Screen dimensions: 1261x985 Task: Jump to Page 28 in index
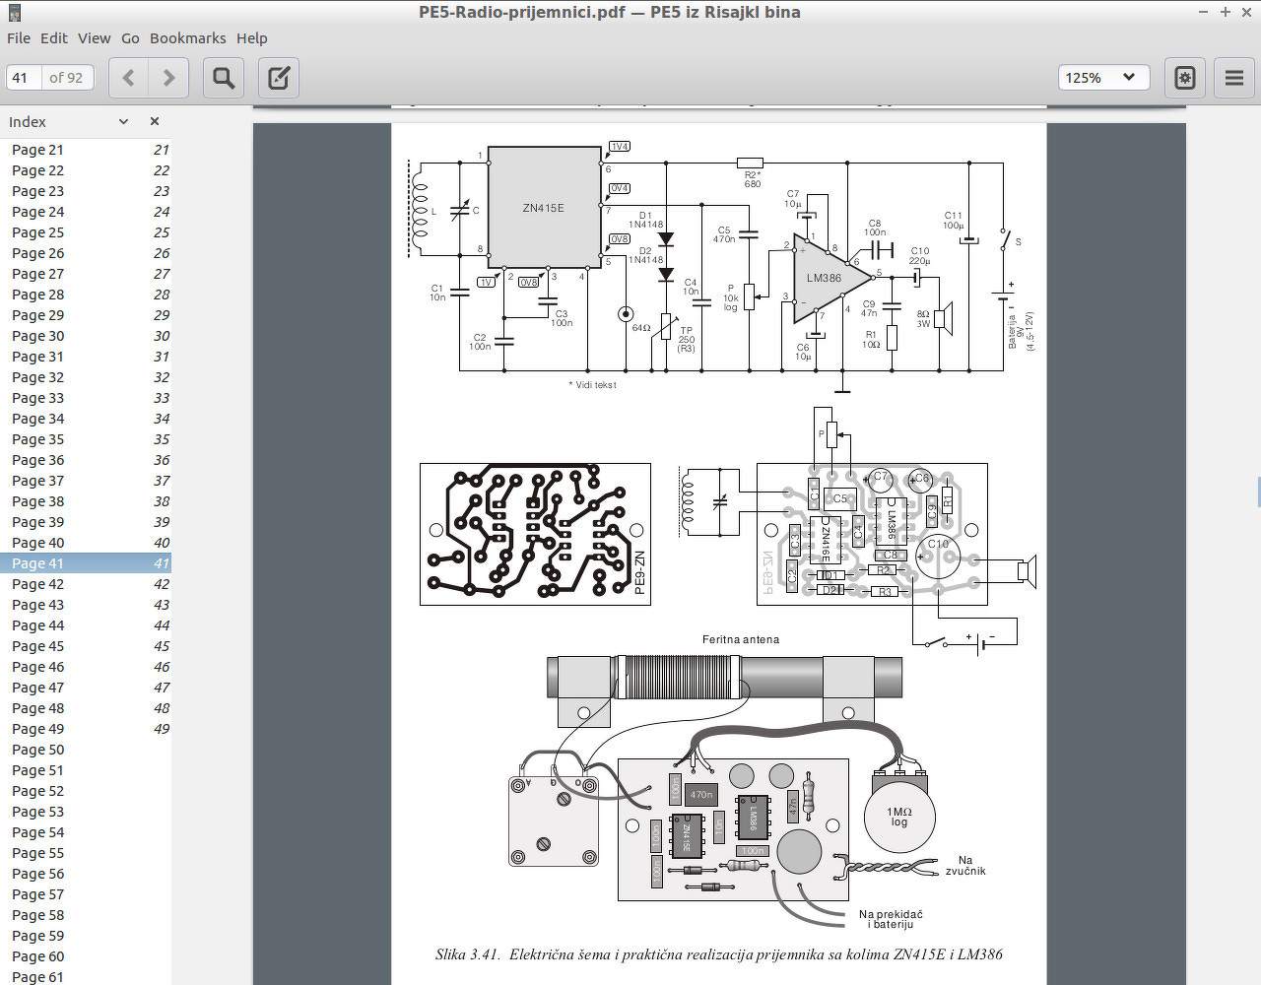click(x=86, y=295)
